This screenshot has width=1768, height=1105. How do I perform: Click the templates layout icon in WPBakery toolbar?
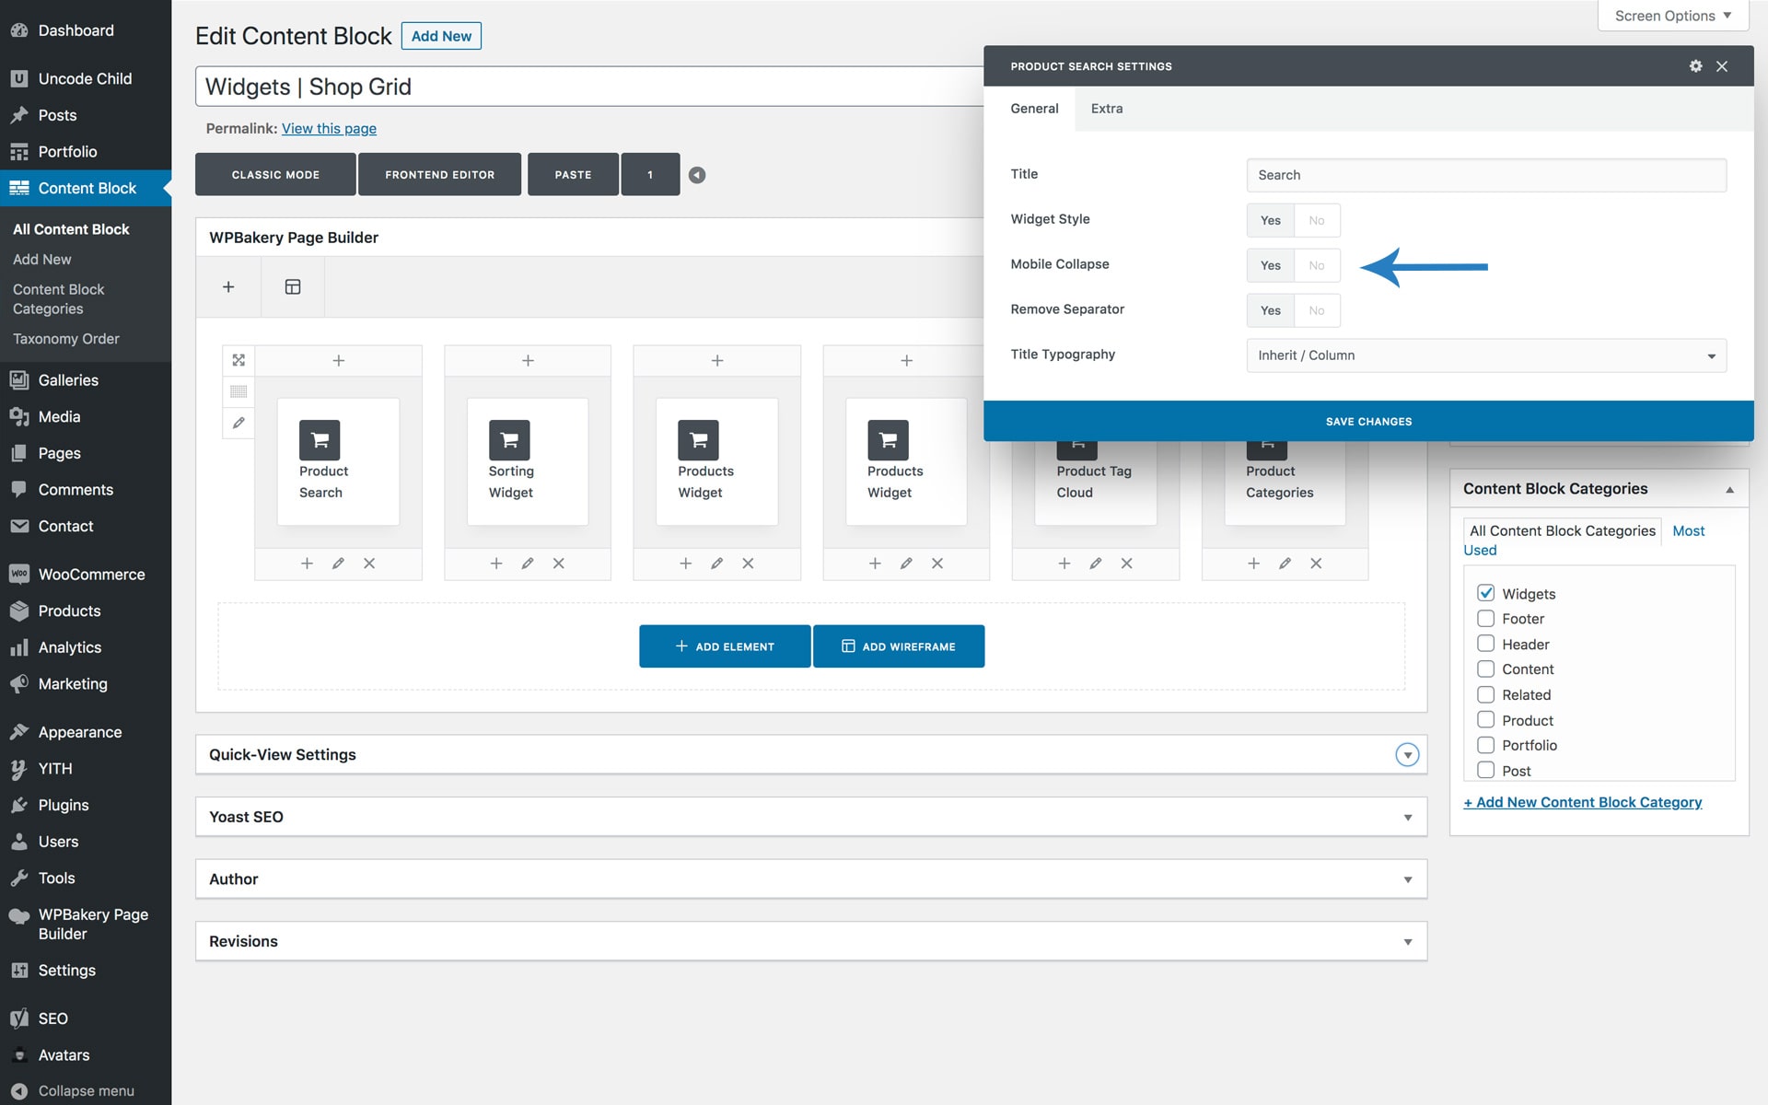[x=293, y=287]
